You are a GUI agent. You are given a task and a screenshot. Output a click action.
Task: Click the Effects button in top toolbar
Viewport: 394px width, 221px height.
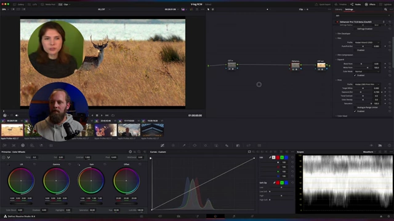370,4
